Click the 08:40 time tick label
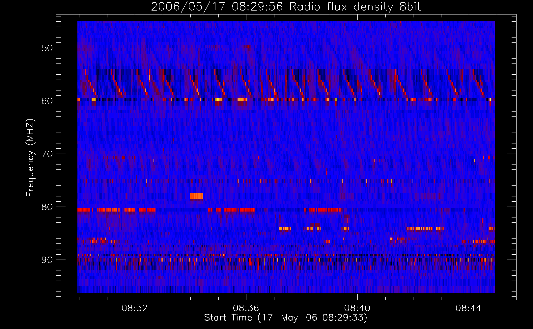This screenshot has height=329, width=533. click(357, 308)
